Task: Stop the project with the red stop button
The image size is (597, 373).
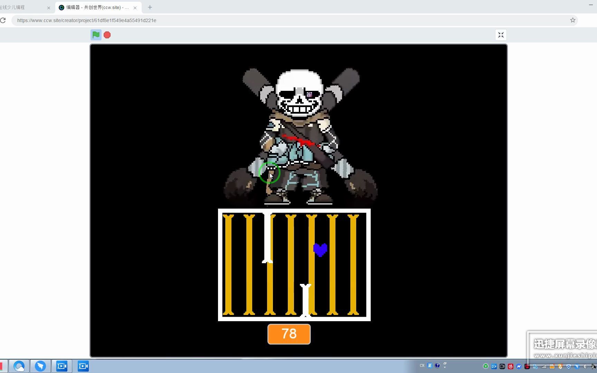Action: tap(107, 35)
